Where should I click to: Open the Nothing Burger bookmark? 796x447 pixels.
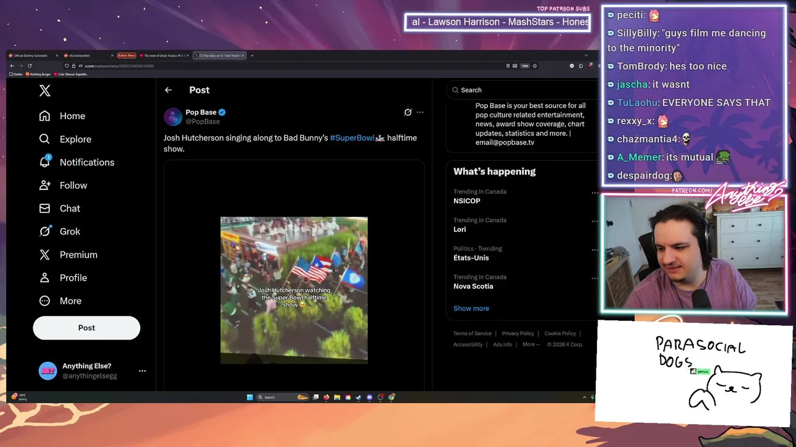[38, 74]
